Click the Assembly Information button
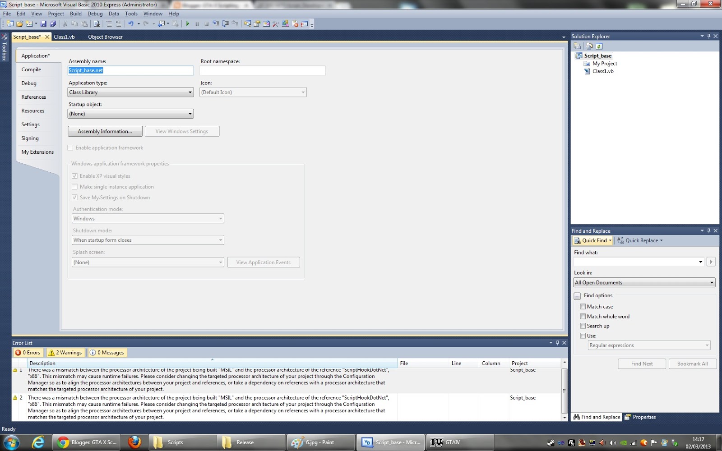 [x=105, y=131]
